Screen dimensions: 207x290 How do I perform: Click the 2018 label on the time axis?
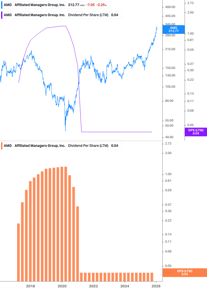[x=31, y=286]
